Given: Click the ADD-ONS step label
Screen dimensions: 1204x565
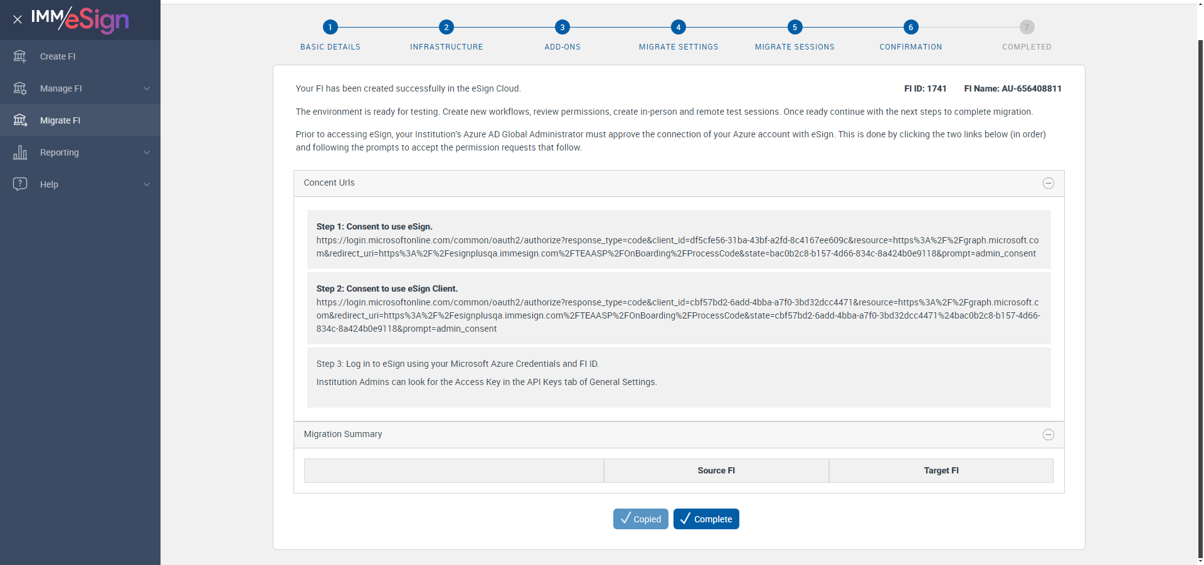Looking at the screenshot, I should coord(562,47).
